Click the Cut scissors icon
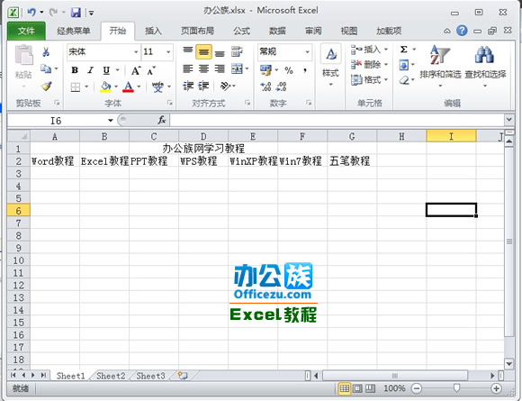 pyautogui.click(x=46, y=51)
